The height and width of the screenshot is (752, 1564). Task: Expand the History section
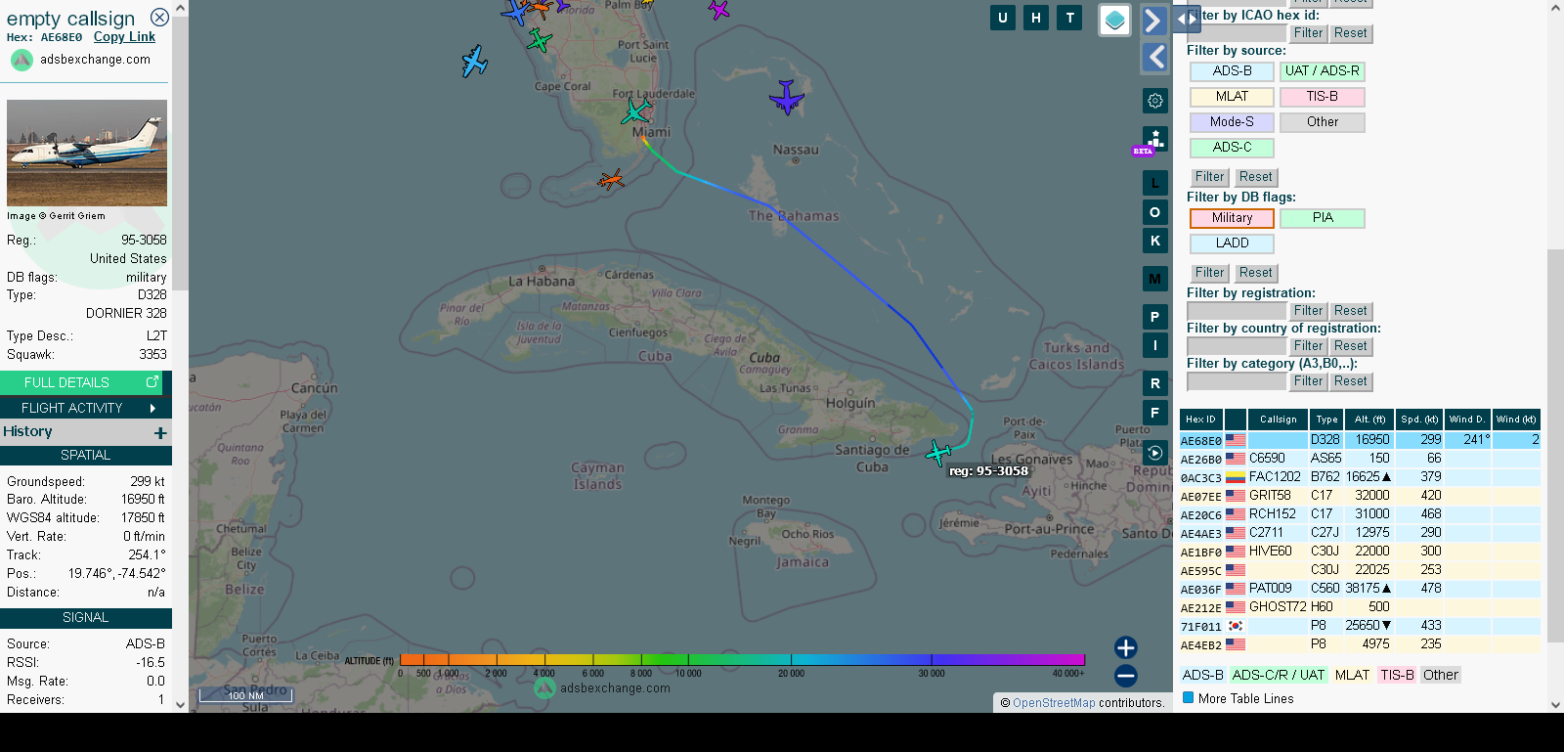pos(86,431)
